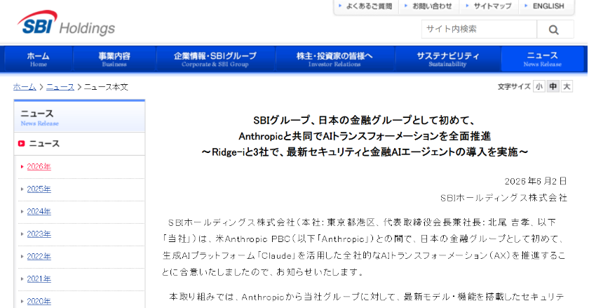
Task: Open the ニュース News Release nav tab
Action: (x=543, y=59)
